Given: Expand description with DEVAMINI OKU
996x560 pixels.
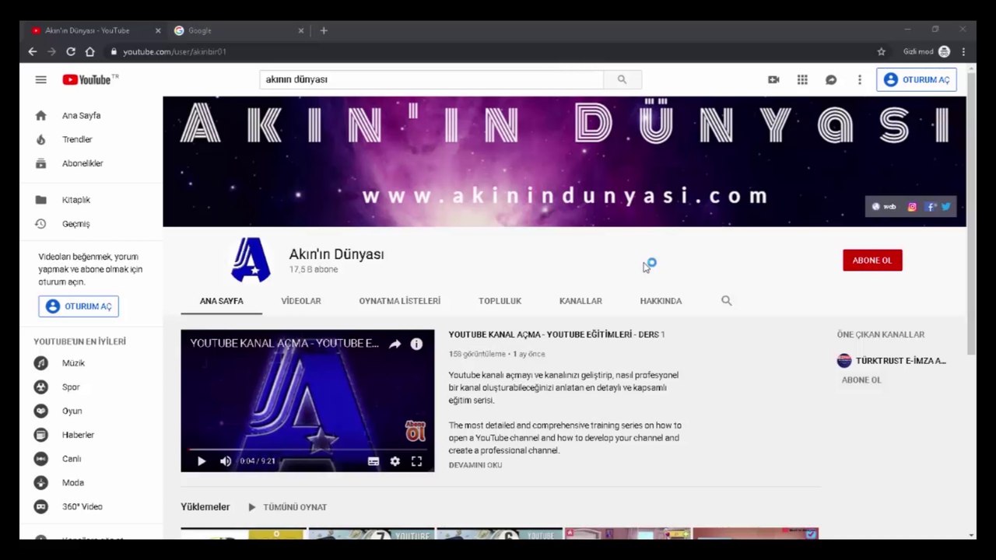Looking at the screenshot, I should [x=475, y=465].
